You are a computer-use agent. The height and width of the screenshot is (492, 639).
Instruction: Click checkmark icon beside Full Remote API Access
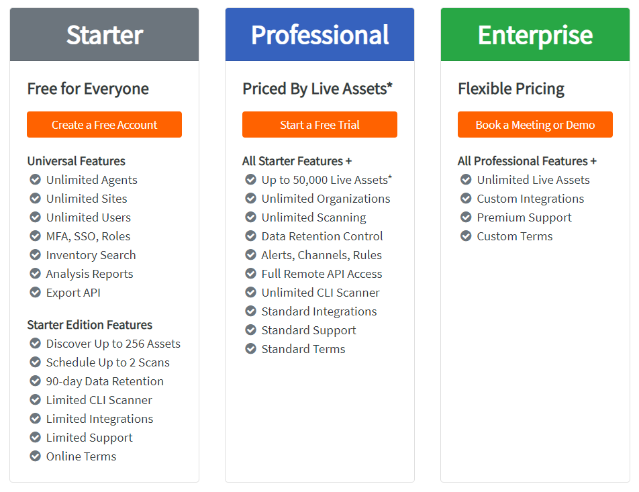pos(250,273)
